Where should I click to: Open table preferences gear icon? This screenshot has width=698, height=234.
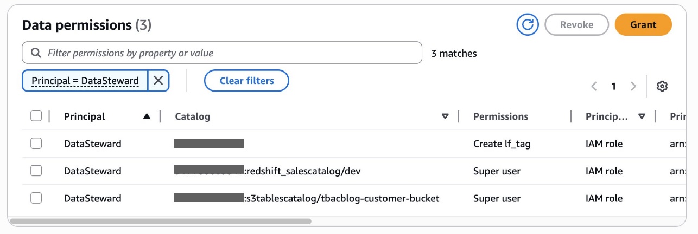[x=662, y=86]
